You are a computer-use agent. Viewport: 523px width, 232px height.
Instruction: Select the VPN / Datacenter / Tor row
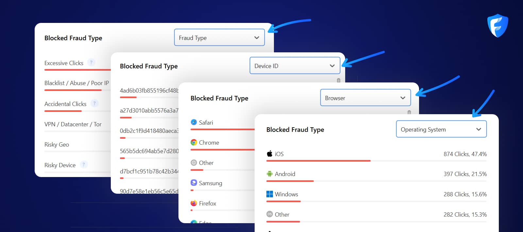73,124
